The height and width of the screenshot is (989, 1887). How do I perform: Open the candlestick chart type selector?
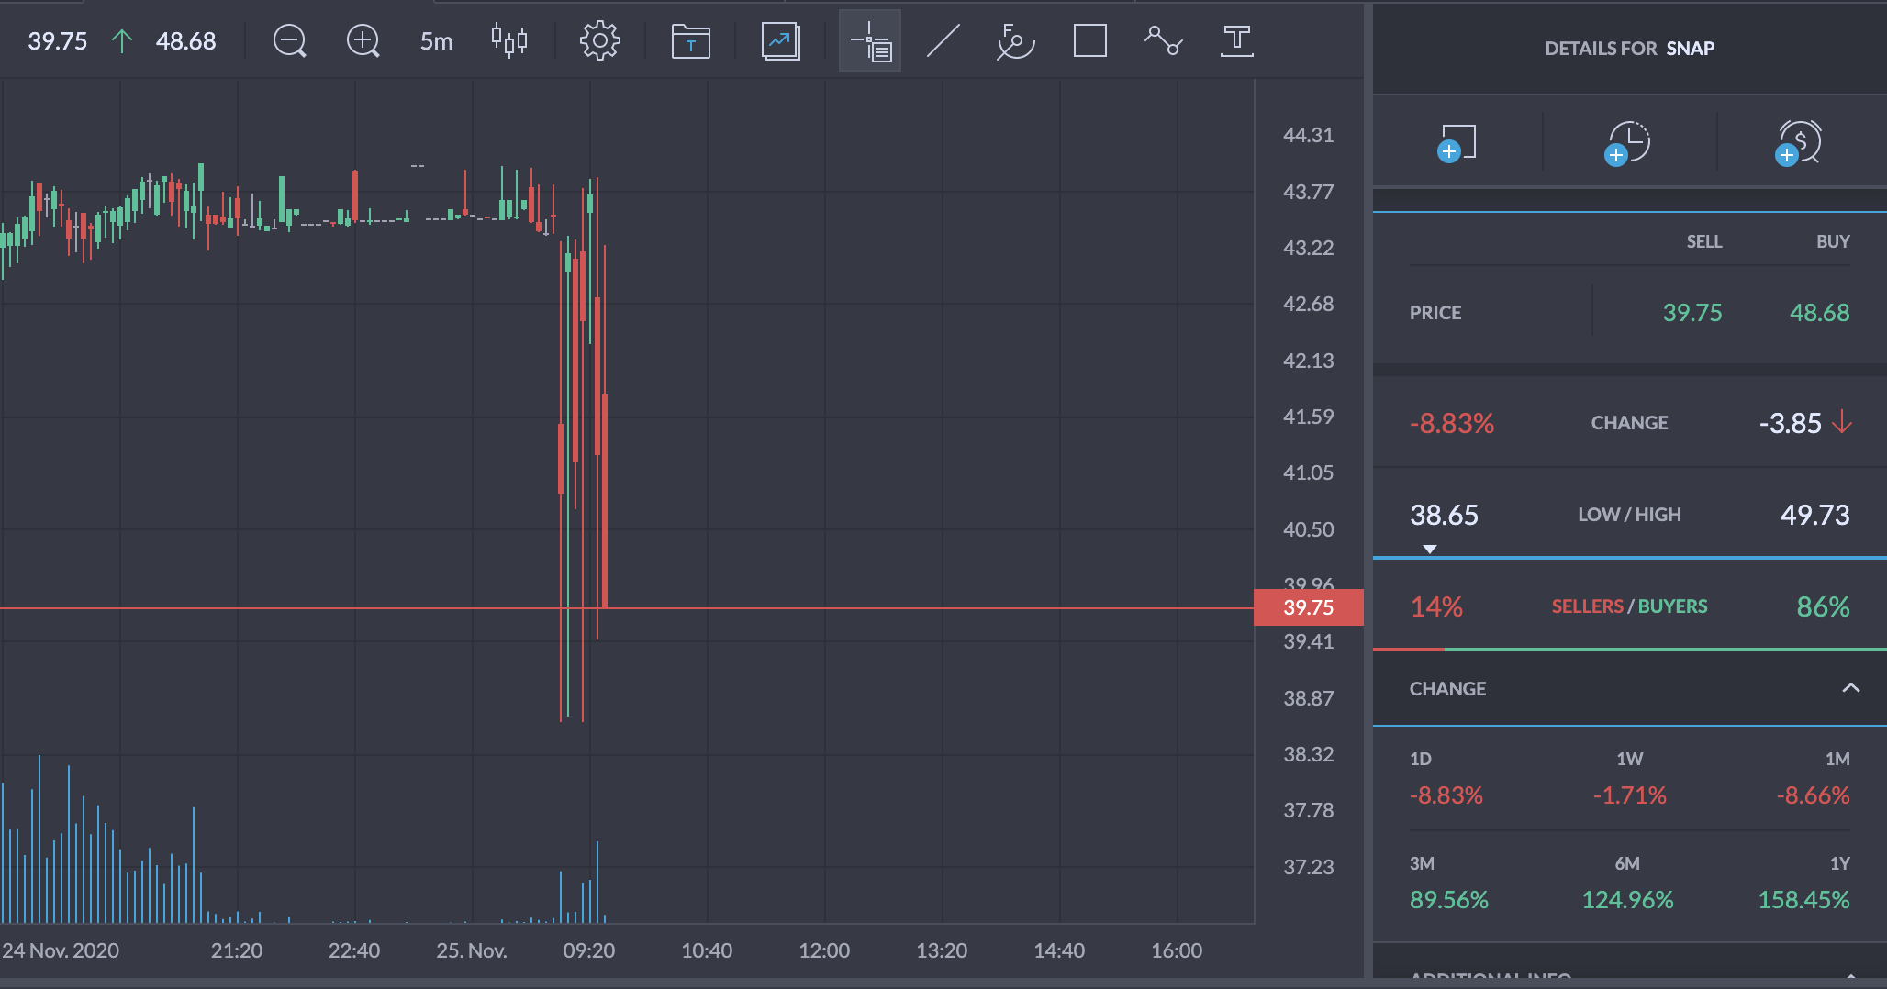[509, 41]
